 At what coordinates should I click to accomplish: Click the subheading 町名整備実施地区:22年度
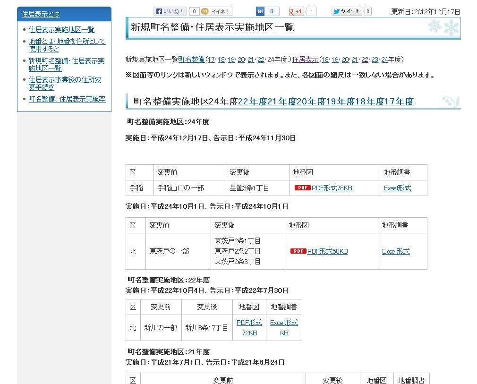click(169, 280)
